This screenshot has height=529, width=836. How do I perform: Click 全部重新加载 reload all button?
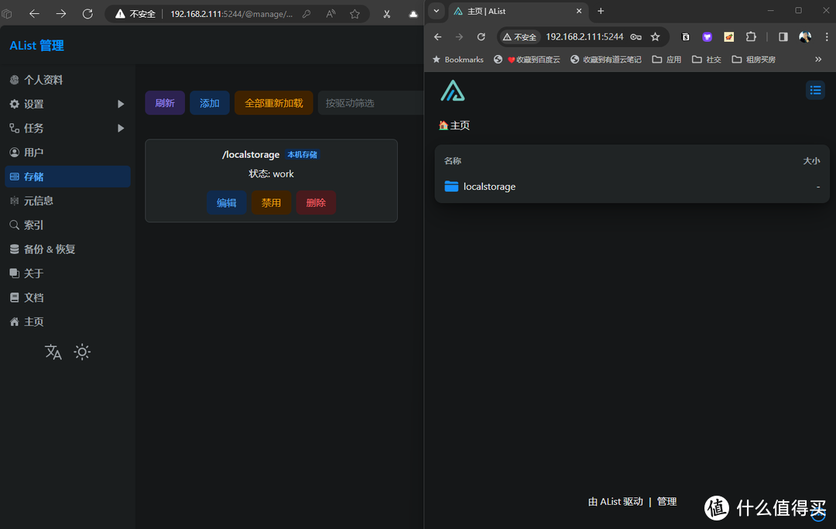(x=273, y=103)
